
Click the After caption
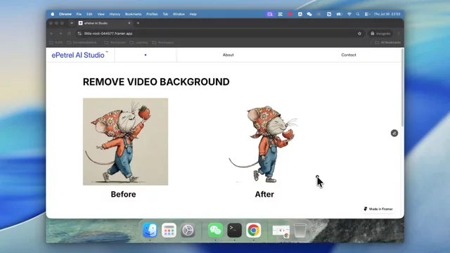click(264, 194)
